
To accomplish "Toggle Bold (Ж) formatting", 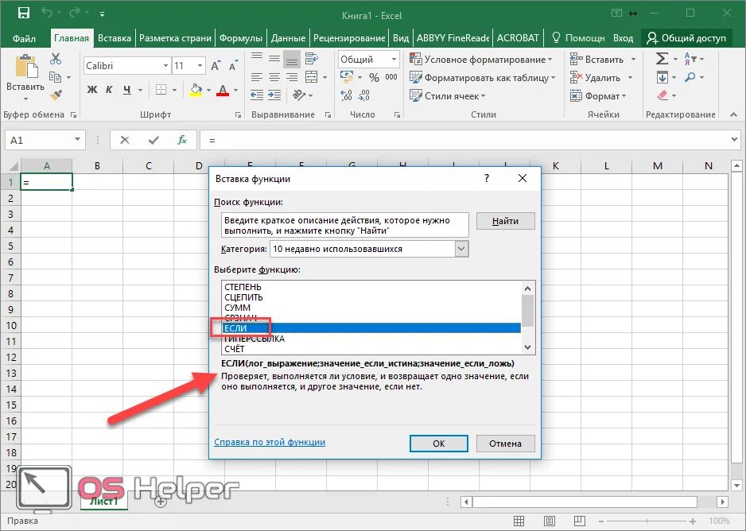I will 91,89.
